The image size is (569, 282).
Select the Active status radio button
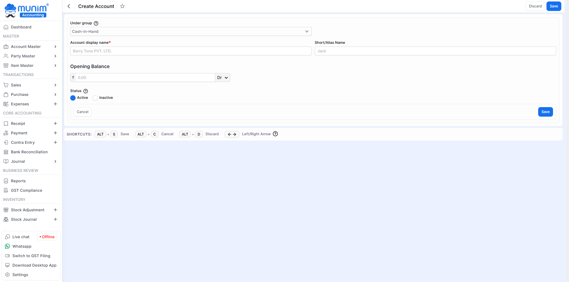point(73,98)
